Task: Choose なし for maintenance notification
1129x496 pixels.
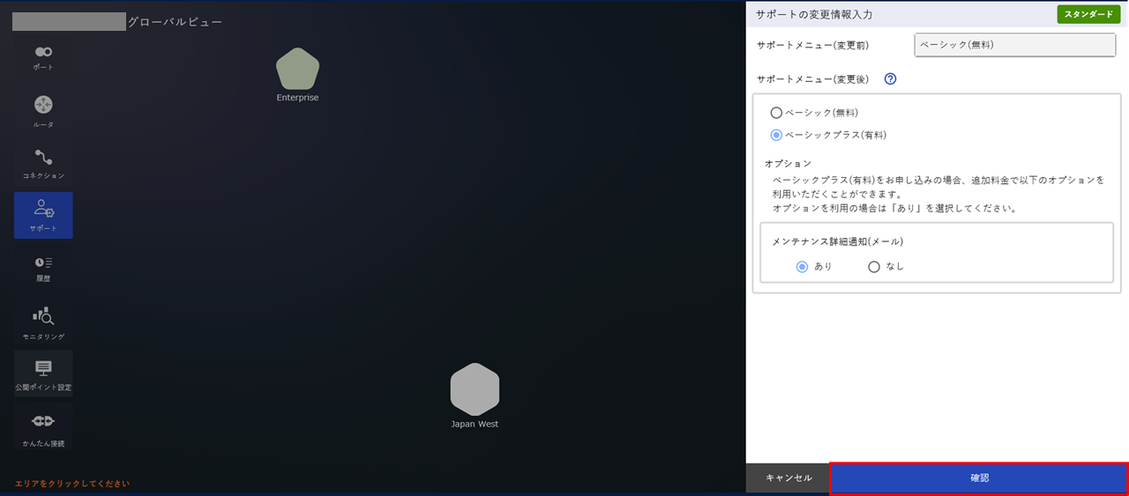Action: [874, 266]
